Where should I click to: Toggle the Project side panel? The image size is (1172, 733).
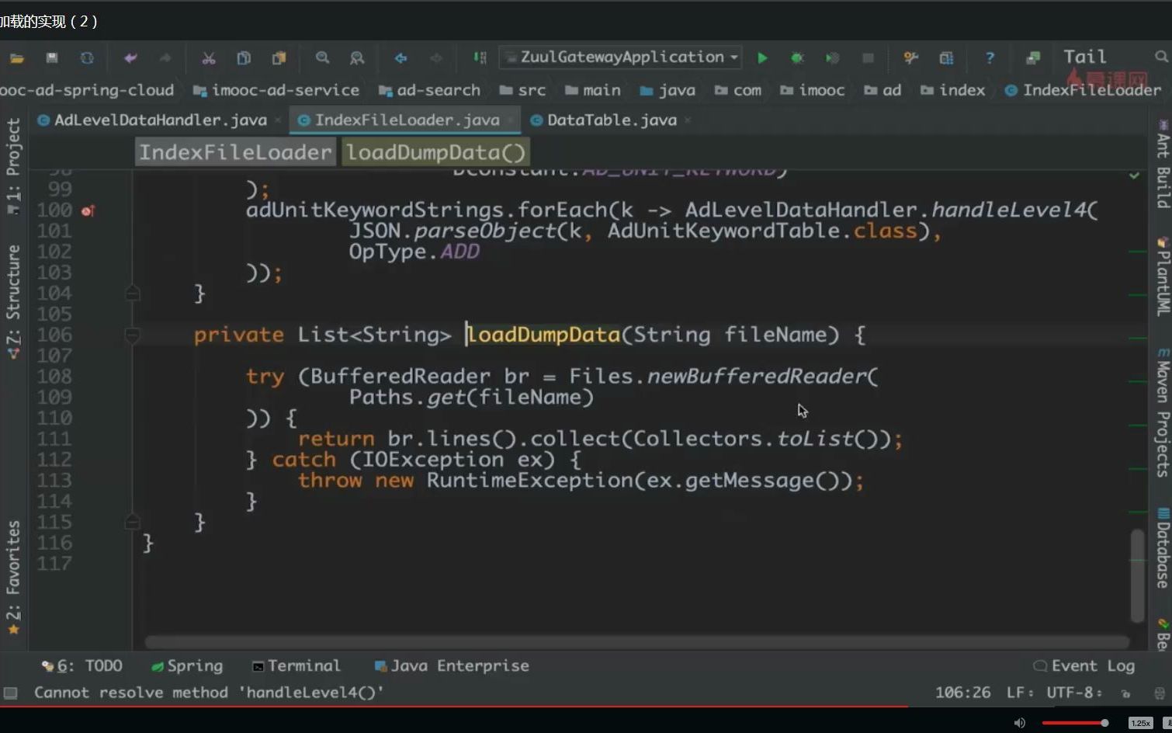click(x=13, y=165)
